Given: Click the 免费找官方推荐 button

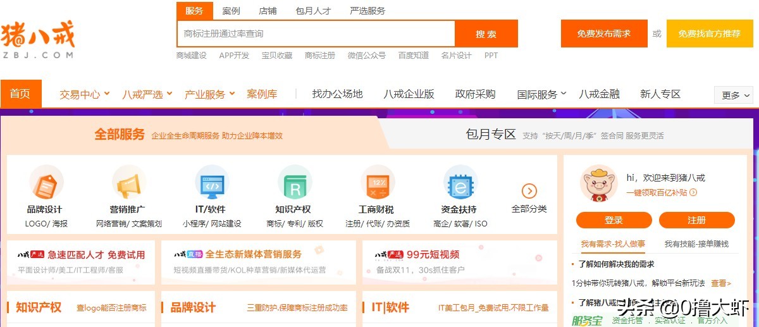Looking at the screenshot, I should pyautogui.click(x=710, y=34).
